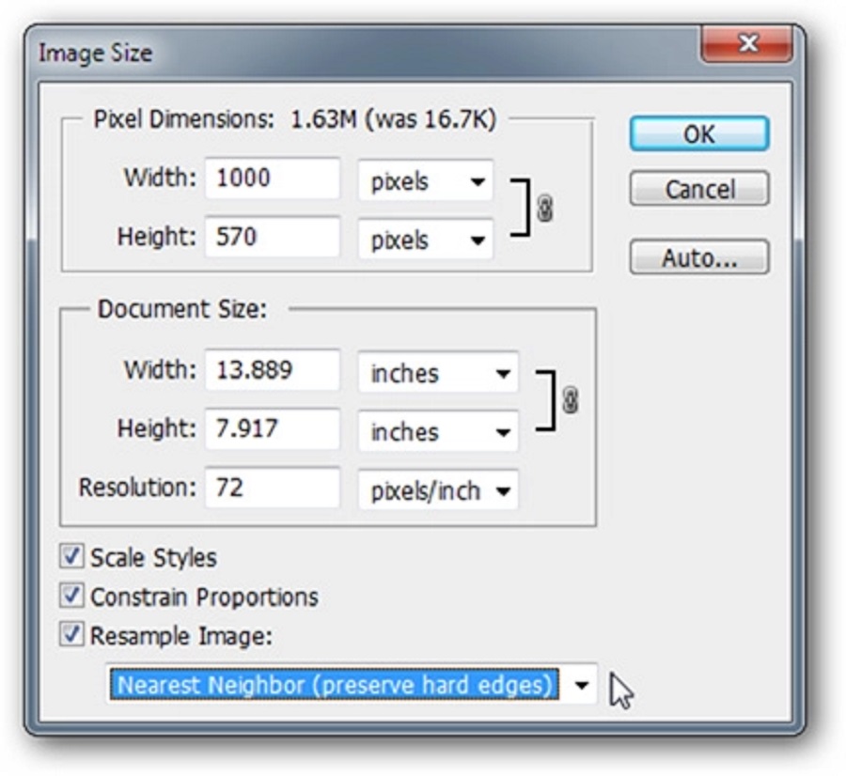Image resolution: width=846 pixels, height=776 pixels.
Task: Expand the document height inches dropdown
Action: pos(437,431)
